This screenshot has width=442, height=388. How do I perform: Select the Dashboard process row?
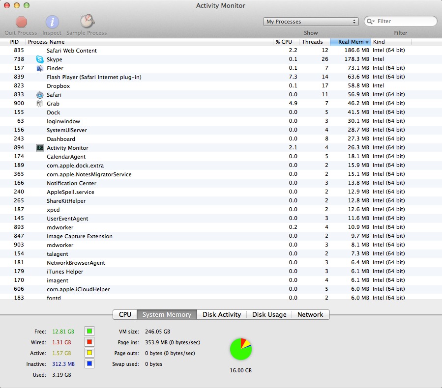tap(221, 139)
